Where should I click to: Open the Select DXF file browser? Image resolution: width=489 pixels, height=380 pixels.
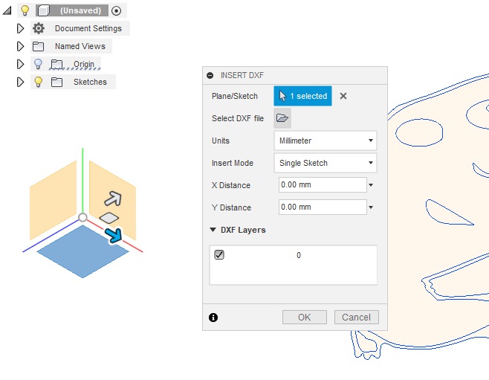point(282,118)
